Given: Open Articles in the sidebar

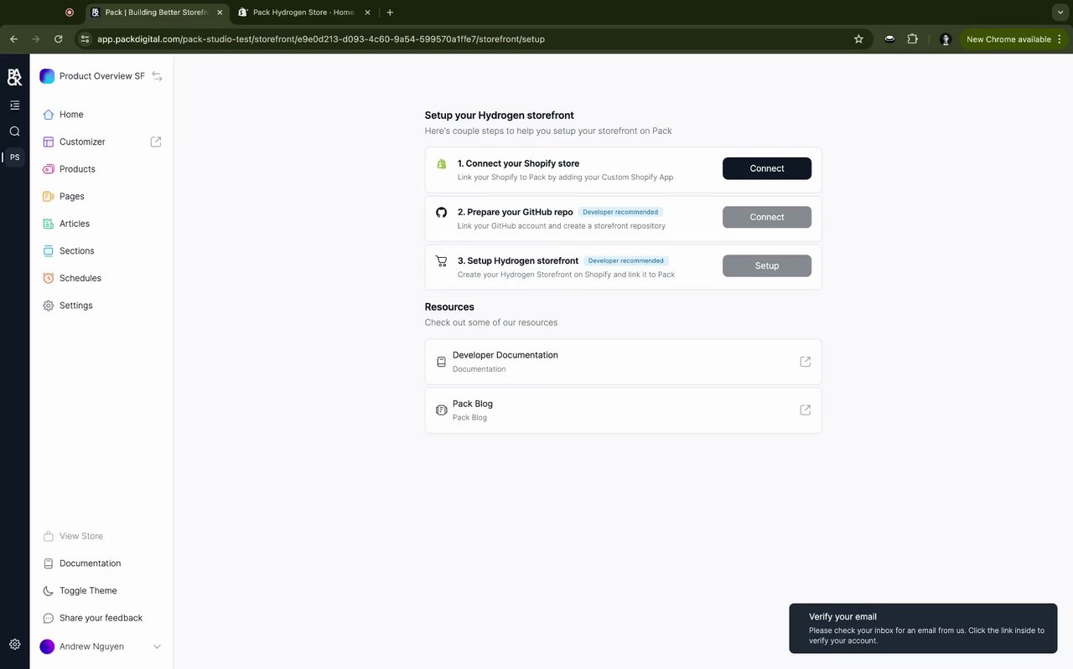Looking at the screenshot, I should [x=75, y=224].
